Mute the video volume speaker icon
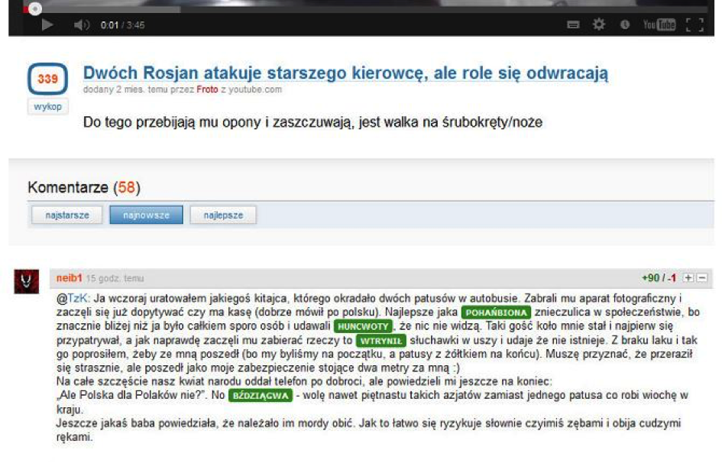 click(81, 25)
